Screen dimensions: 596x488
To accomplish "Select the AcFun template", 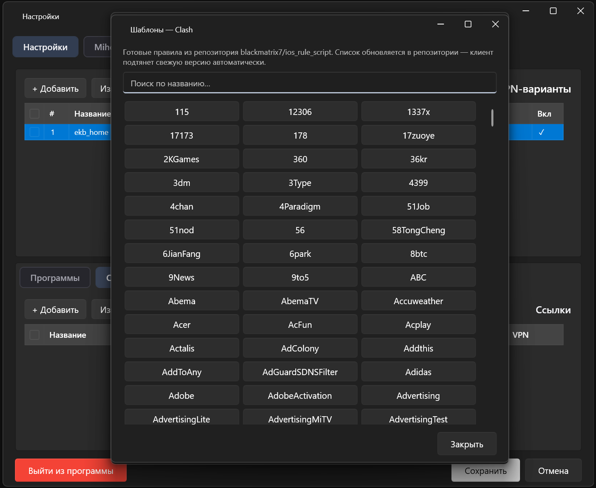I will pyautogui.click(x=300, y=325).
